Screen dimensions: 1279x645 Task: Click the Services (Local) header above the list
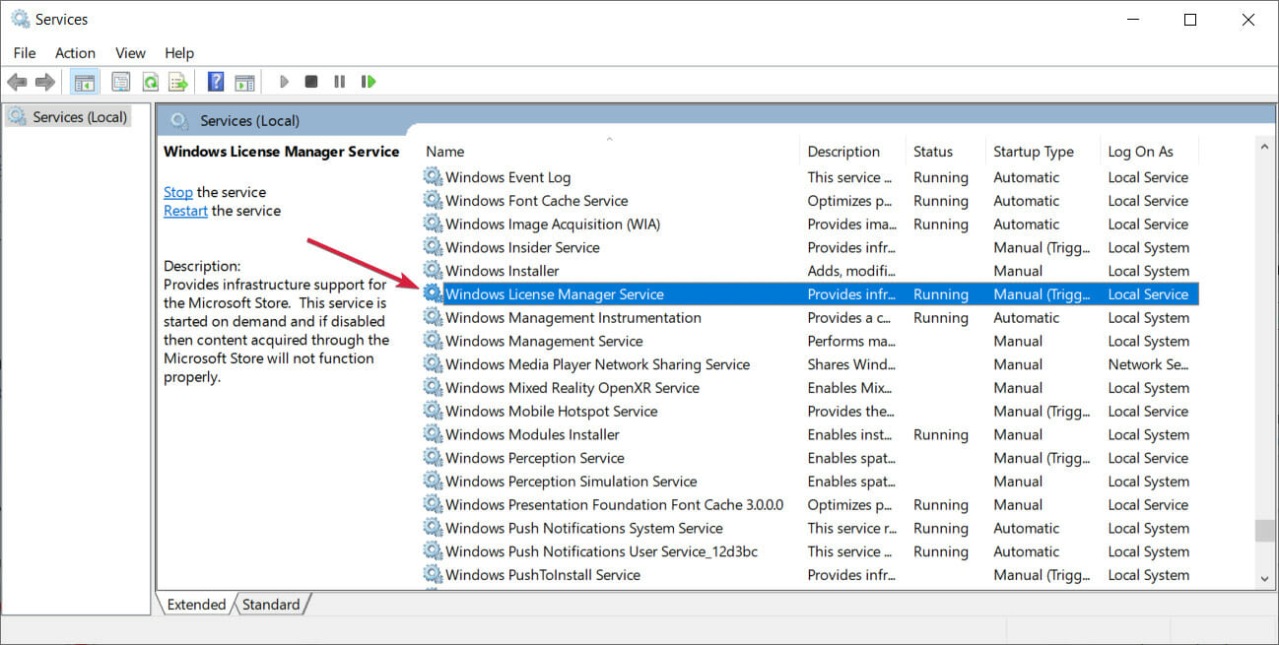[x=249, y=120]
